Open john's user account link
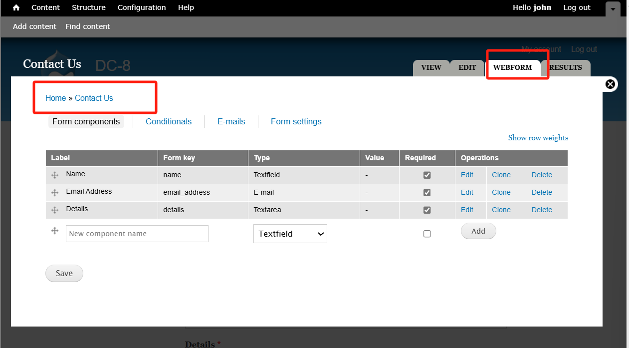This screenshot has width=629, height=348. pos(532,7)
